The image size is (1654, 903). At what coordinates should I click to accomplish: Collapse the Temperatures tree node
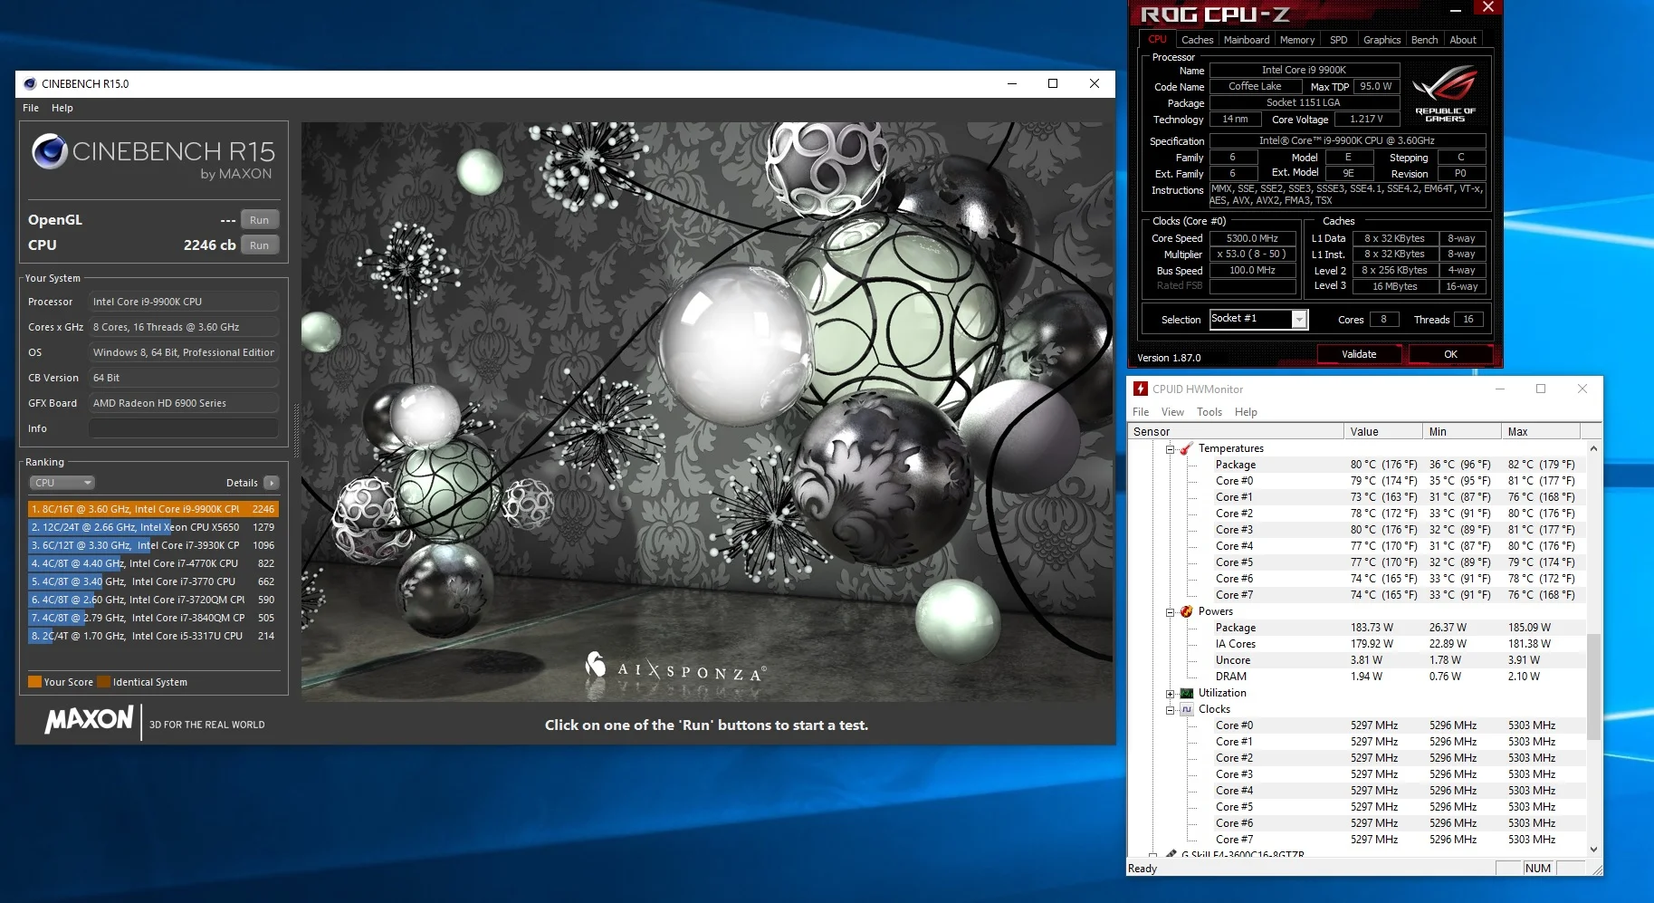1171,449
